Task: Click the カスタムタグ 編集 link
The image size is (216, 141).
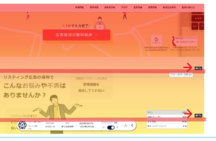Action: [116, 123]
